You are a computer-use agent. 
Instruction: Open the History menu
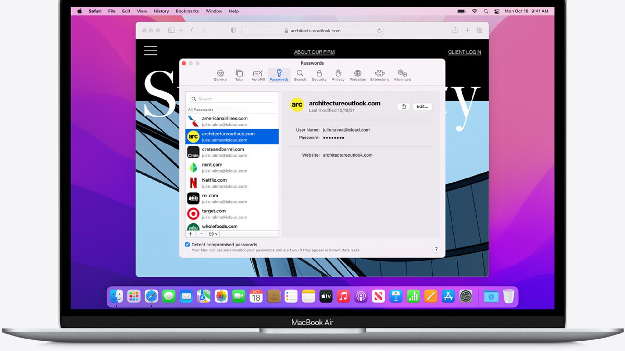(161, 11)
